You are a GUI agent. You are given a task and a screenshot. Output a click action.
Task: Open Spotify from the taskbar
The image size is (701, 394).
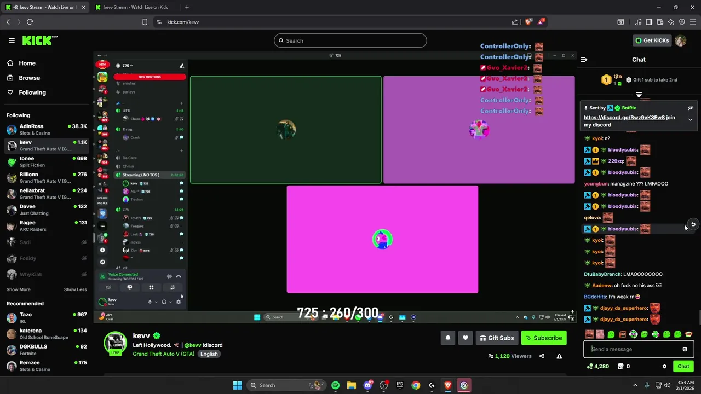point(335,385)
